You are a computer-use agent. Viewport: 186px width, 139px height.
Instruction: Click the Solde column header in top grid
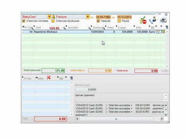pyautogui.click(x=138, y=27)
